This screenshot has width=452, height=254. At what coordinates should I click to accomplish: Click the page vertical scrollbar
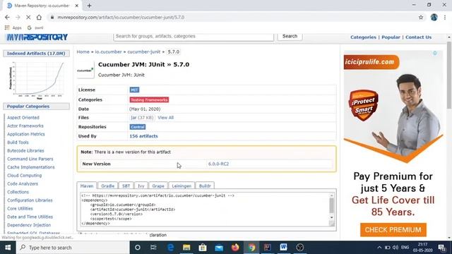point(449,75)
